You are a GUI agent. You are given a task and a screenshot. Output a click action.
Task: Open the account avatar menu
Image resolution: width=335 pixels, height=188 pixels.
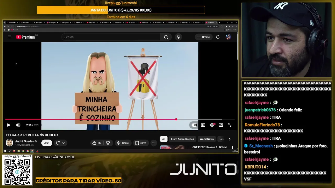[228, 37]
